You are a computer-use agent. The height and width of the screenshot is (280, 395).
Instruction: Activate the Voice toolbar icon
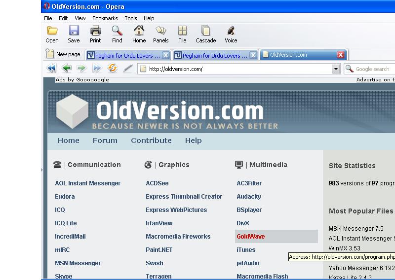pyautogui.click(x=231, y=31)
